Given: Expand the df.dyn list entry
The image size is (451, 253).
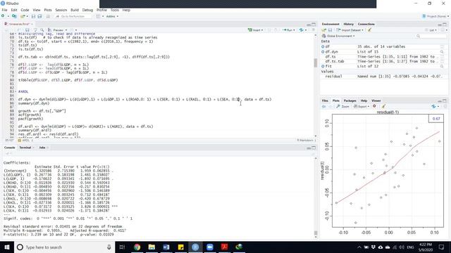Looking at the screenshot, I should pyautogui.click(x=323, y=51).
